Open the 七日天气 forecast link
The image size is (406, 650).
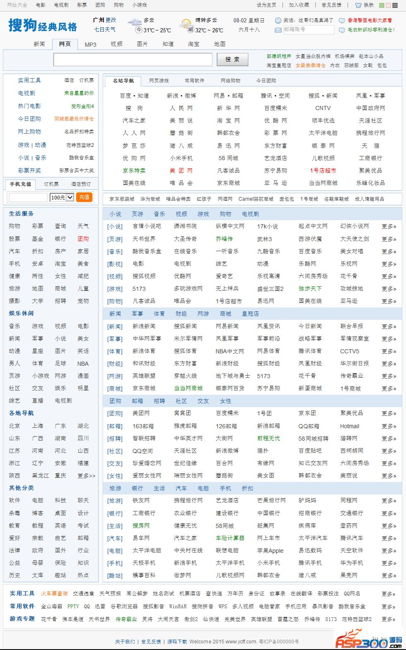click(105, 29)
